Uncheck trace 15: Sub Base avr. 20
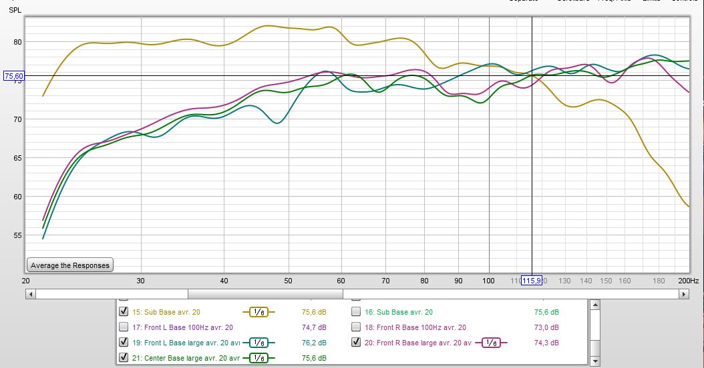 (x=124, y=311)
